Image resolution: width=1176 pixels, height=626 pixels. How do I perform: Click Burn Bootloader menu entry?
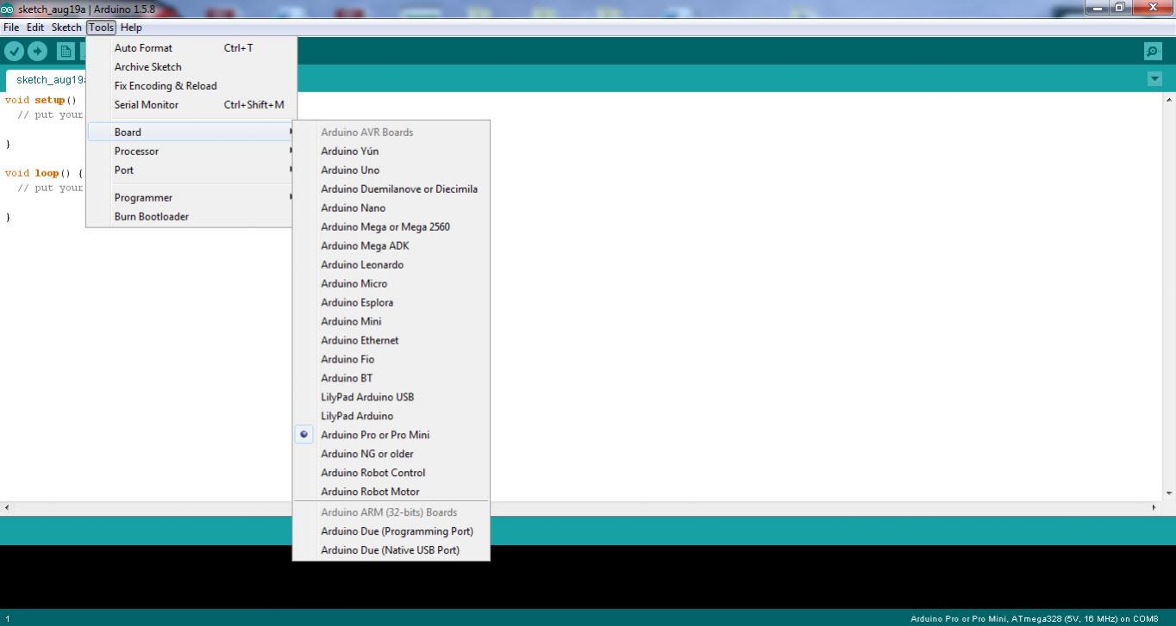[152, 217]
